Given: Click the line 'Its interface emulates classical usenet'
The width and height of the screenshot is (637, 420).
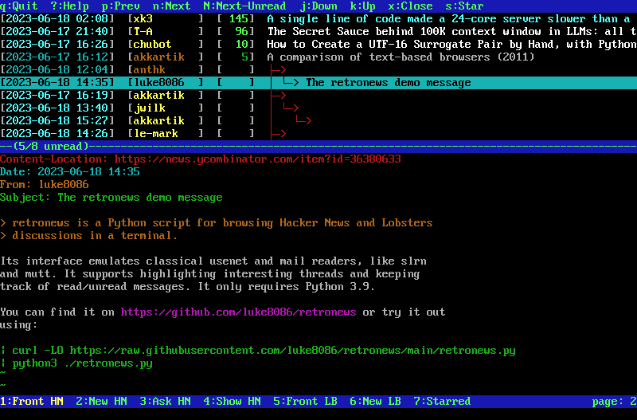Looking at the screenshot, I should 213,261.
